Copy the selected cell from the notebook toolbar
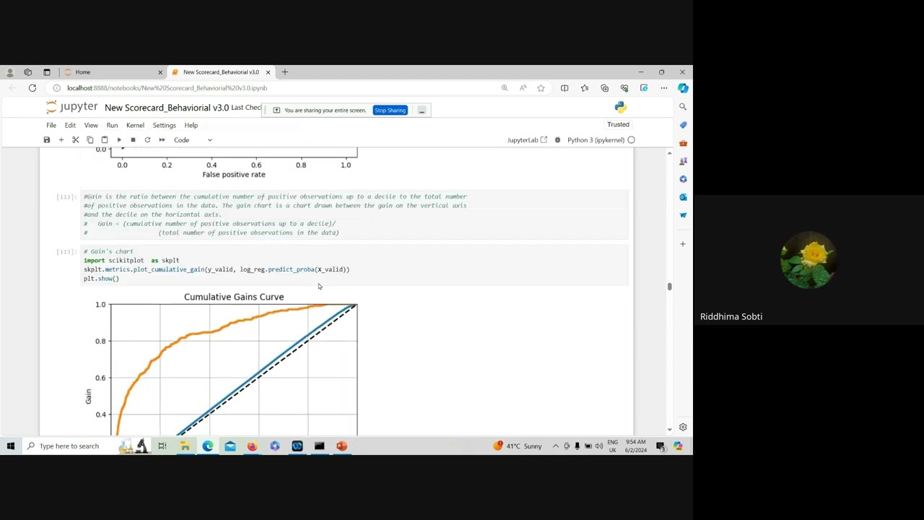Image resolution: width=924 pixels, height=520 pixels. coord(90,140)
